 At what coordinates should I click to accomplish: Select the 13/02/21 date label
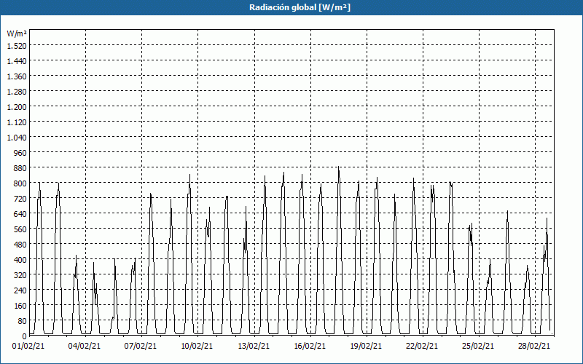pos(254,346)
